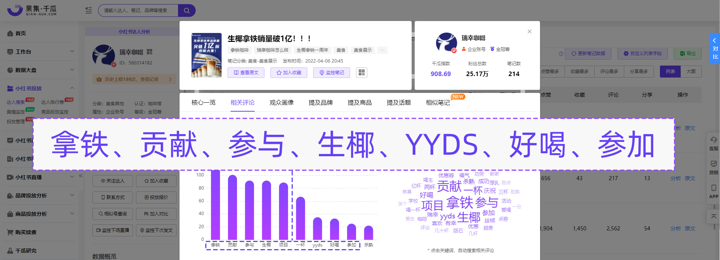720x260 pixels.
Task: Open 达人排行榜 link
Action: (53, 102)
